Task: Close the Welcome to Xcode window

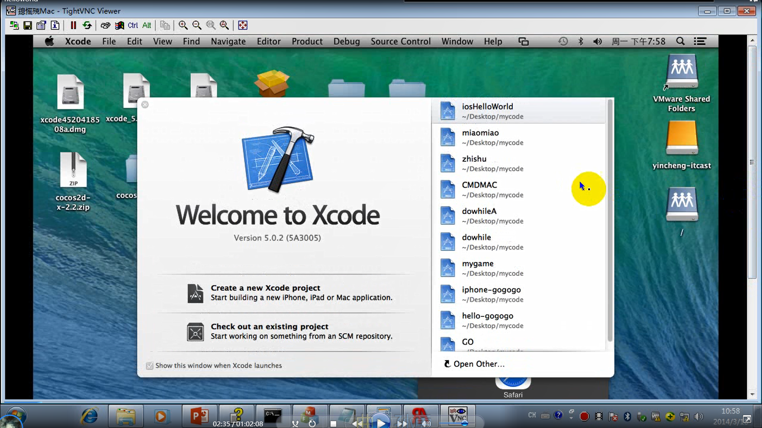Action: click(145, 105)
